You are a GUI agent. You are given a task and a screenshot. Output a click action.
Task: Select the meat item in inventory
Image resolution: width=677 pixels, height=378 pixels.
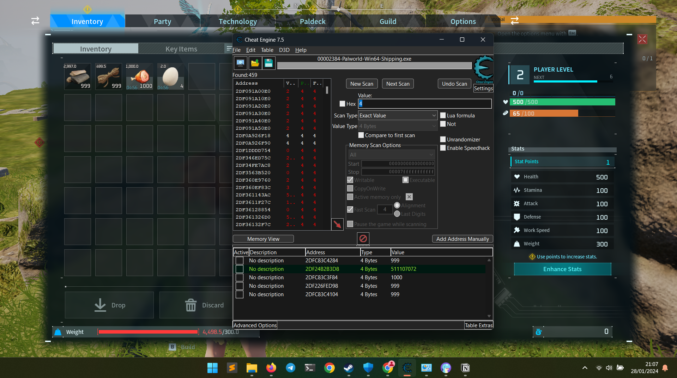pos(140,77)
